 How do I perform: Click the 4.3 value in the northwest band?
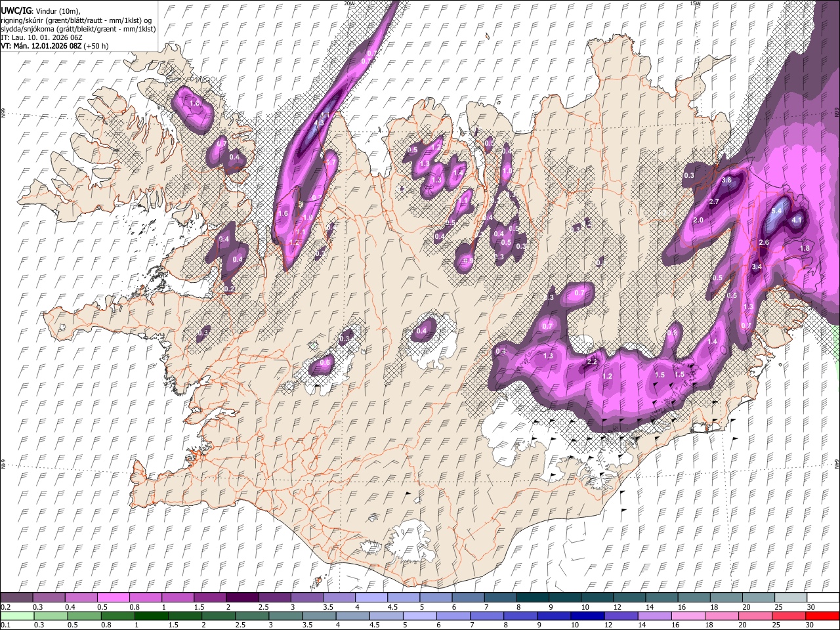click(x=320, y=123)
